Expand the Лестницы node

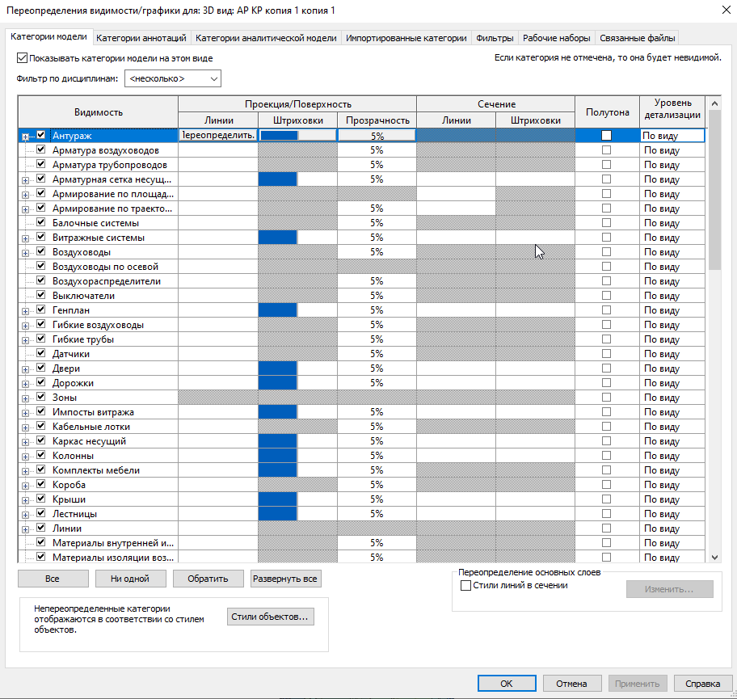[25, 515]
